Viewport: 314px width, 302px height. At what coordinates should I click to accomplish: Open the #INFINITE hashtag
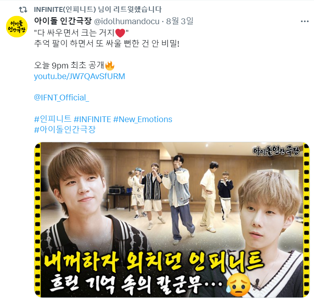point(92,119)
